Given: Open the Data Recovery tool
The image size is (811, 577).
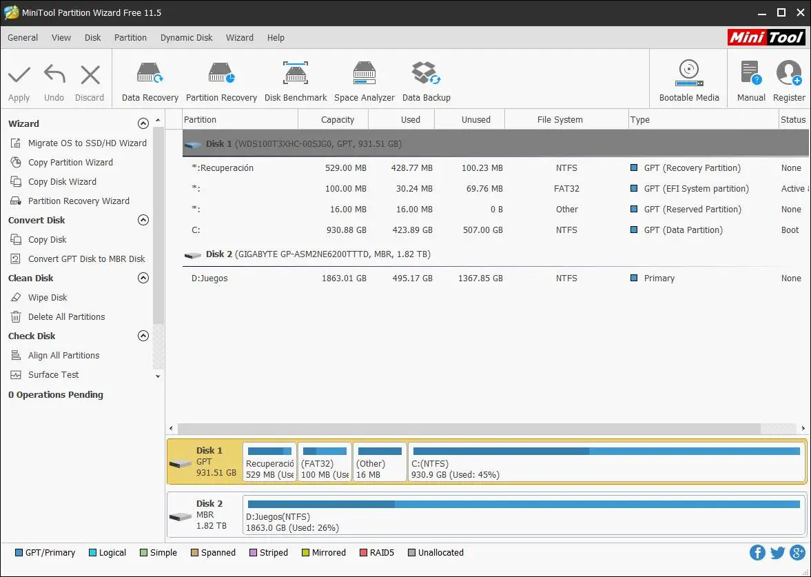Looking at the screenshot, I should (x=150, y=81).
